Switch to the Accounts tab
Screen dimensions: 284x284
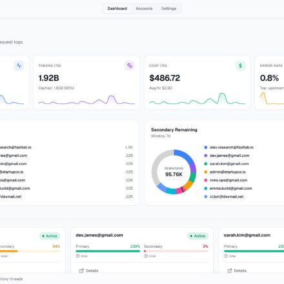(x=144, y=8)
